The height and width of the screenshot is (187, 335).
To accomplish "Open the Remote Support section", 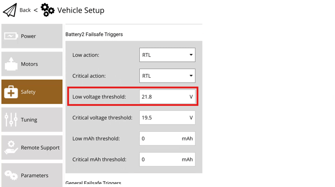I will click(32, 147).
